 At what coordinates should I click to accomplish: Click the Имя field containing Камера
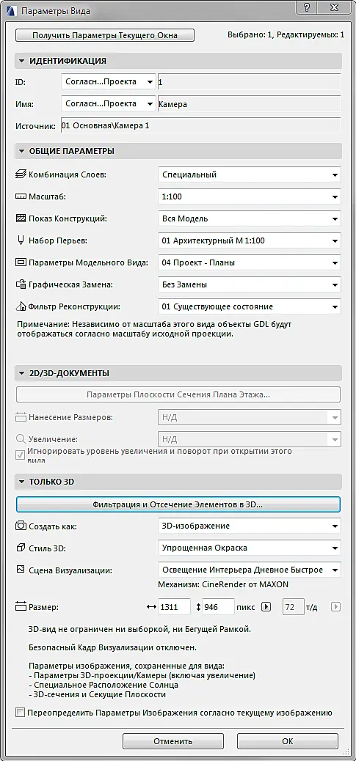(x=250, y=104)
